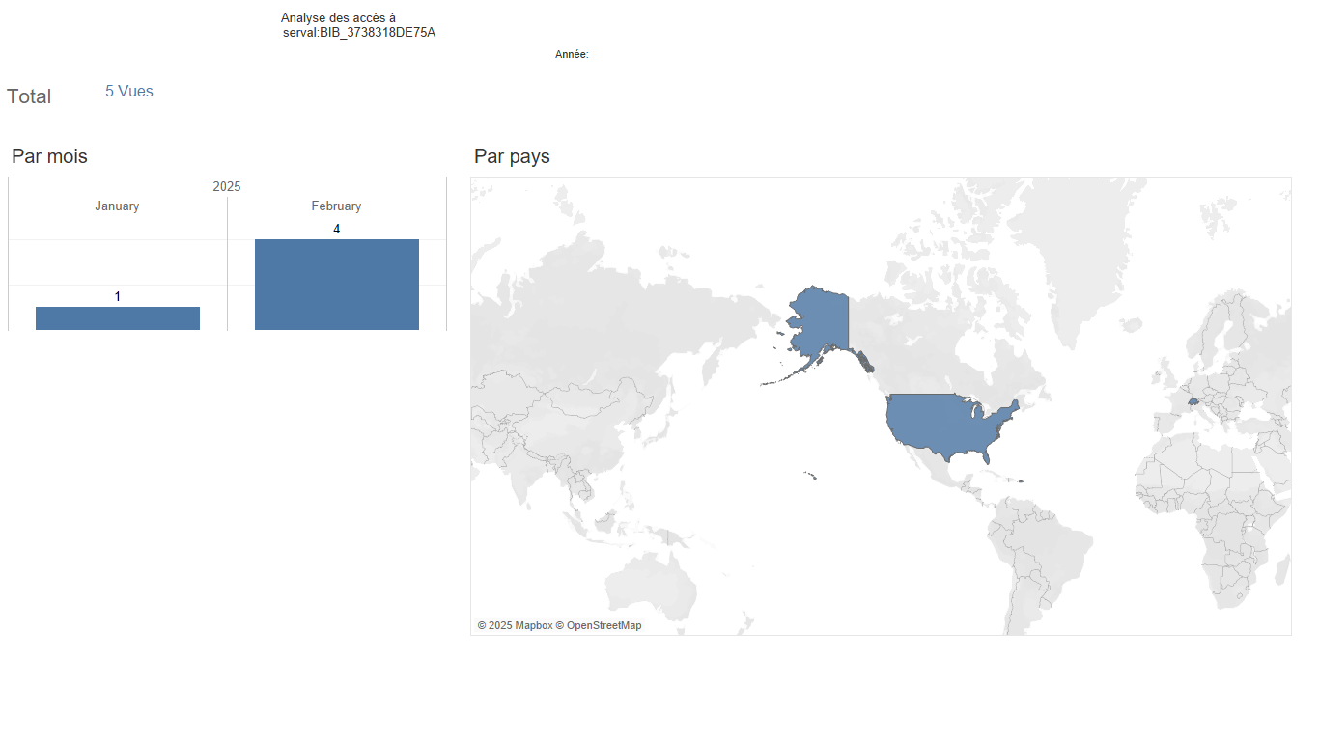Image resolution: width=1319 pixels, height=741 pixels.
Task: Open the Mapbox attribution link
Action: point(515,625)
